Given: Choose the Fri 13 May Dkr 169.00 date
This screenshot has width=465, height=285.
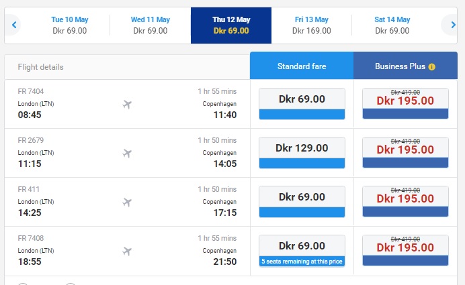Looking at the screenshot, I should click(x=311, y=25).
